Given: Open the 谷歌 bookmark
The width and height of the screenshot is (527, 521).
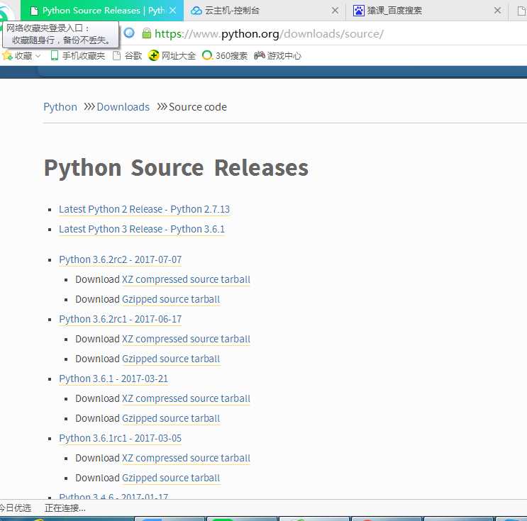Looking at the screenshot, I should 128,55.
